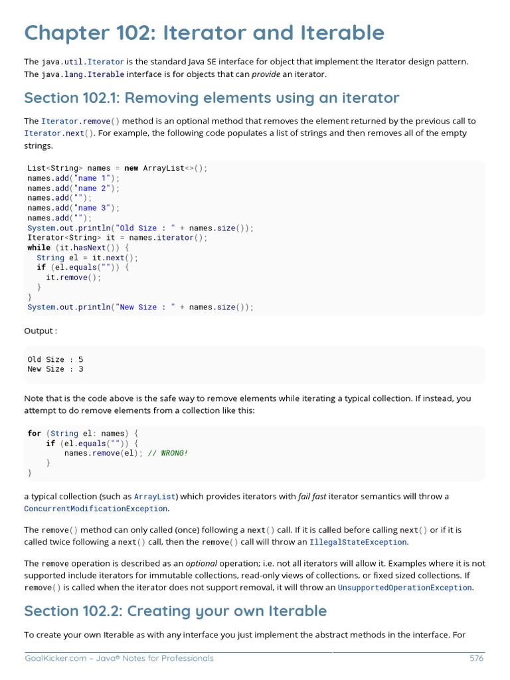
Task: Click the "// WRONG!" code comment
Action: click(x=168, y=453)
